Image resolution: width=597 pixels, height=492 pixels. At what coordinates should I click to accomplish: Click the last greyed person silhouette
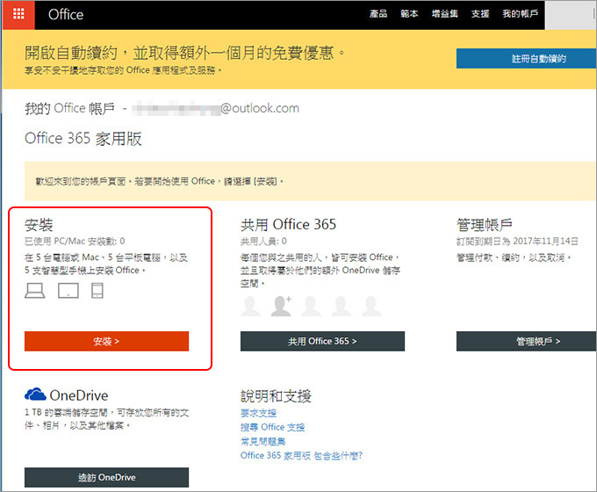coord(371,306)
